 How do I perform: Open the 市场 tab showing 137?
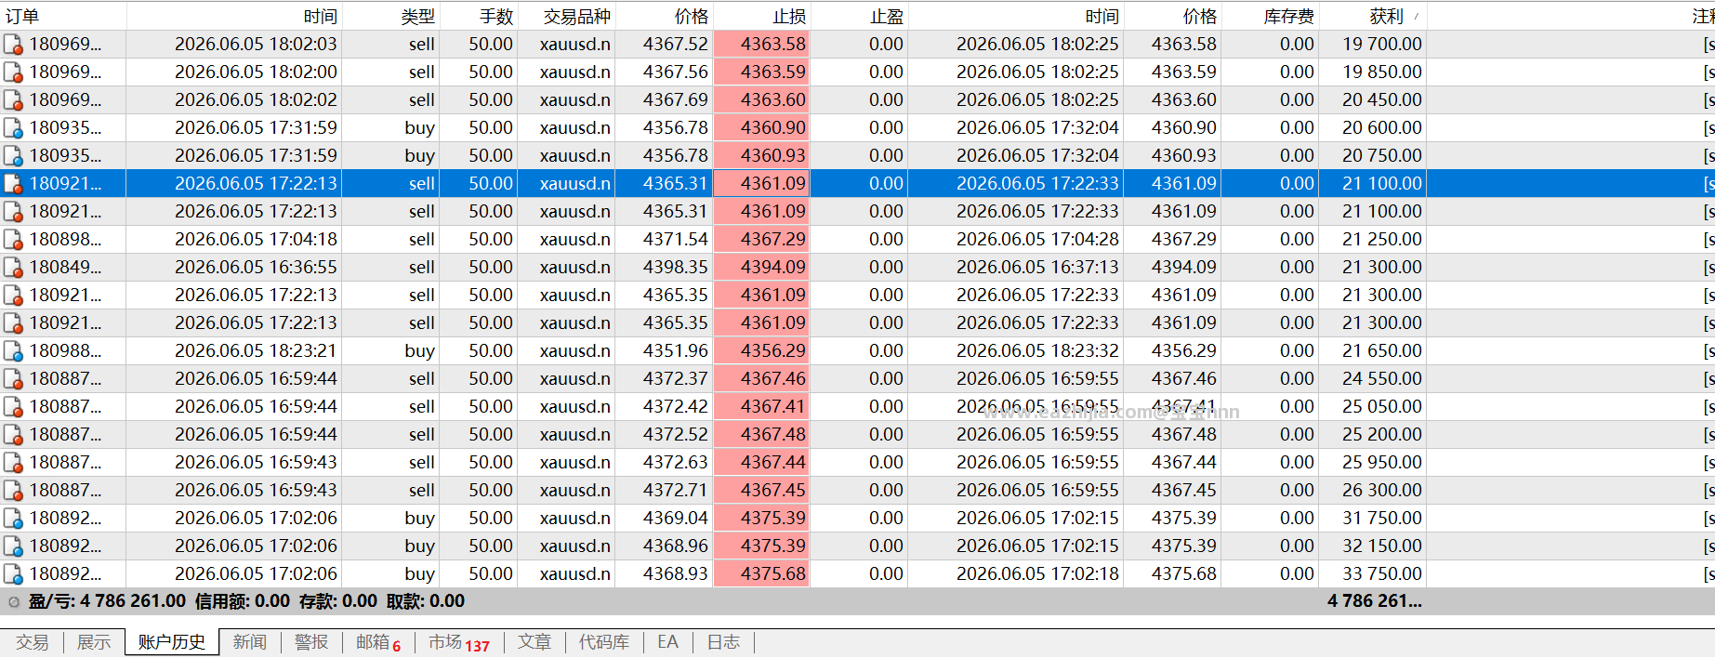[458, 643]
